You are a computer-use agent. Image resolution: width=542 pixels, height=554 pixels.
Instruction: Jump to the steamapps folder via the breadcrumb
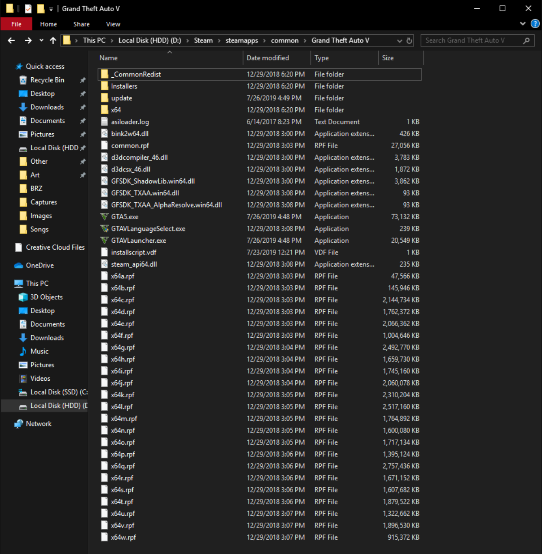coord(242,40)
